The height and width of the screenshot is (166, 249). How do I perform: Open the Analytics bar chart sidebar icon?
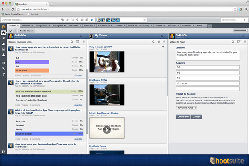coord(3,44)
